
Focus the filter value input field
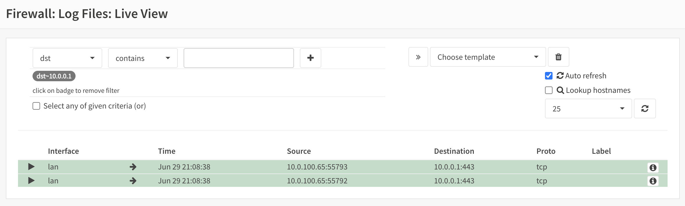239,58
